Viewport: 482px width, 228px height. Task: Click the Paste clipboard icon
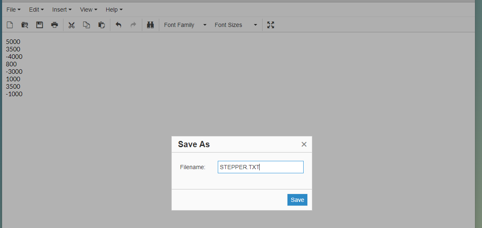click(101, 25)
